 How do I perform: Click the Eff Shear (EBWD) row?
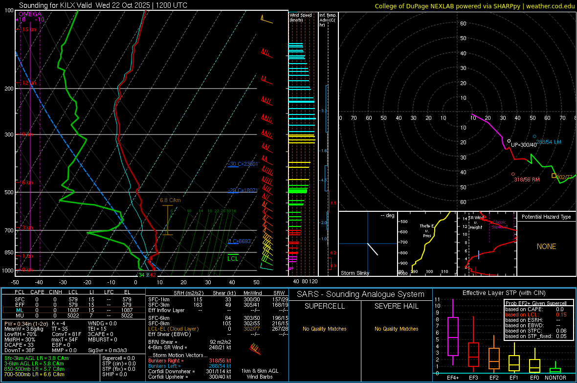click(218, 334)
